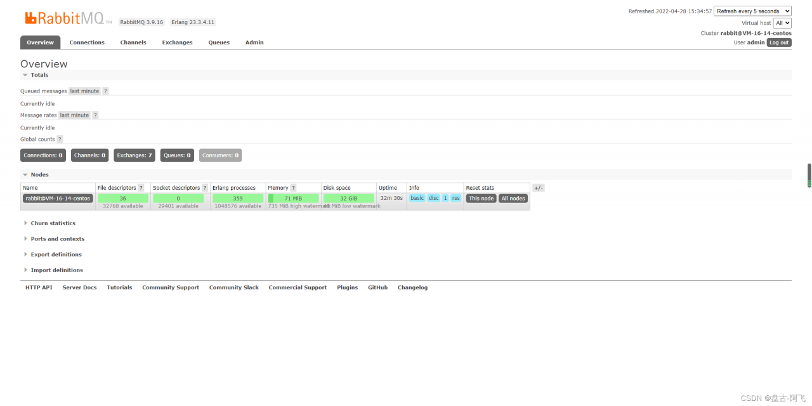Click Exchanges: 7 count button
Image resolution: width=812 pixels, height=406 pixels.
(134, 155)
